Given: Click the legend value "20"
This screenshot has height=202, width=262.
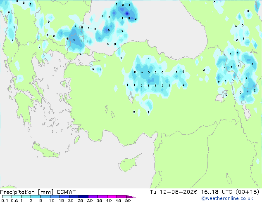Looking at the screenshot, I should click(x=71, y=200).
